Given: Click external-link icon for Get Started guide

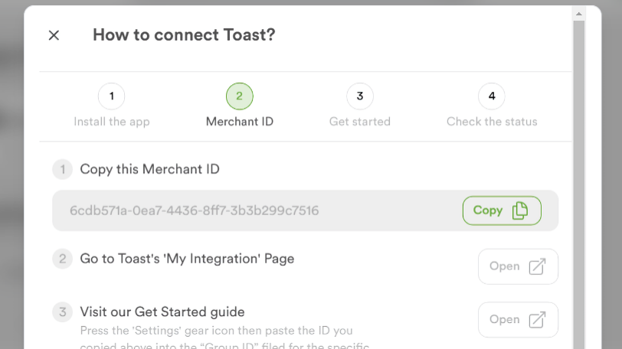Looking at the screenshot, I should (x=538, y=320).
